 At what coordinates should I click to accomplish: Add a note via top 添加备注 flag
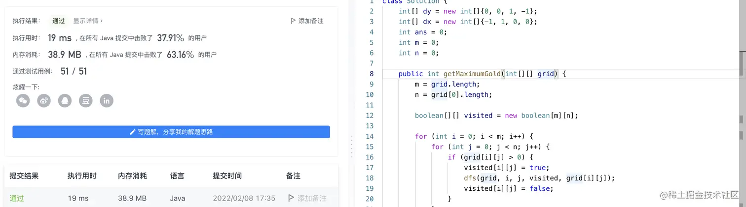pyautogui.click(x=307, y=21)
